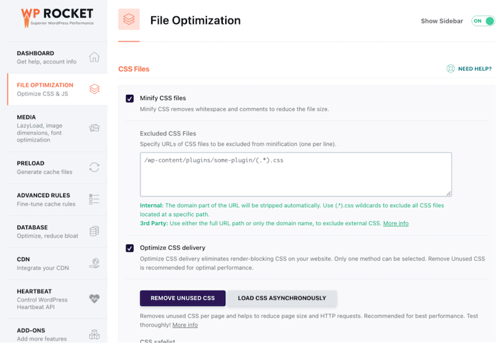Screen dimensions: 502x343
Task: Click the Advanced Rules list icon
Action: point(94,199)
